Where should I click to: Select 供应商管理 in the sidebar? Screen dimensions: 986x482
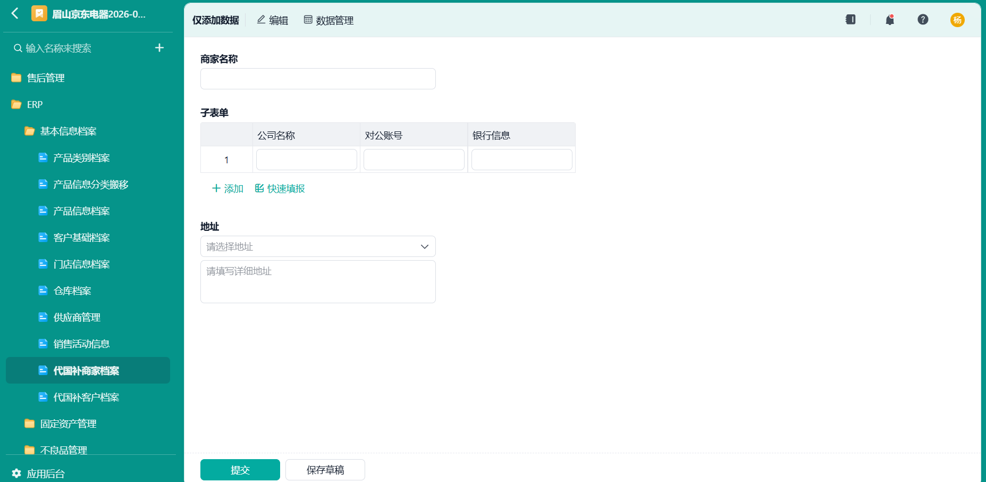77,317
